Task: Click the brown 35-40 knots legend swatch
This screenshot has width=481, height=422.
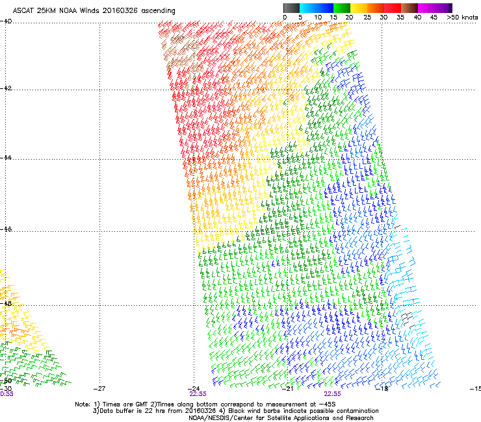Action: click(x=409, y=8)
